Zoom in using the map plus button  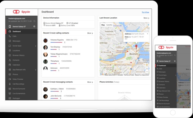147,69
